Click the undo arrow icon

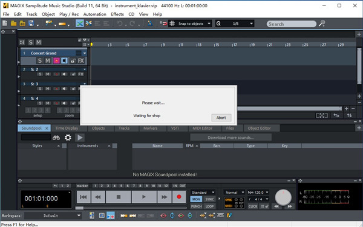click(120, 24)
